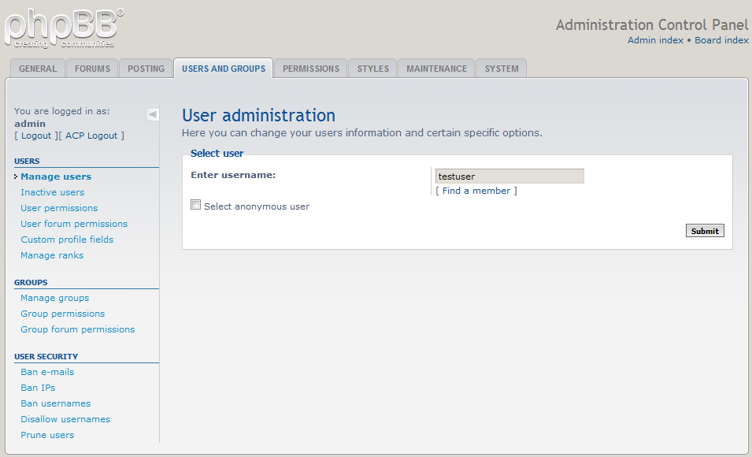Click the Find a member link
The width and height of the screenshot is (752, 457).
476,191
